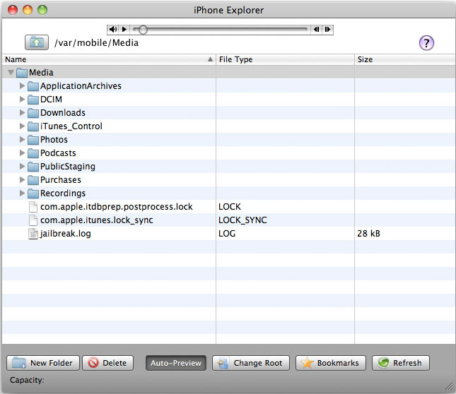Create a New Folder
The width and height of the screenshot is (456, 394).
pyautogui.click(x=43, y=363)
